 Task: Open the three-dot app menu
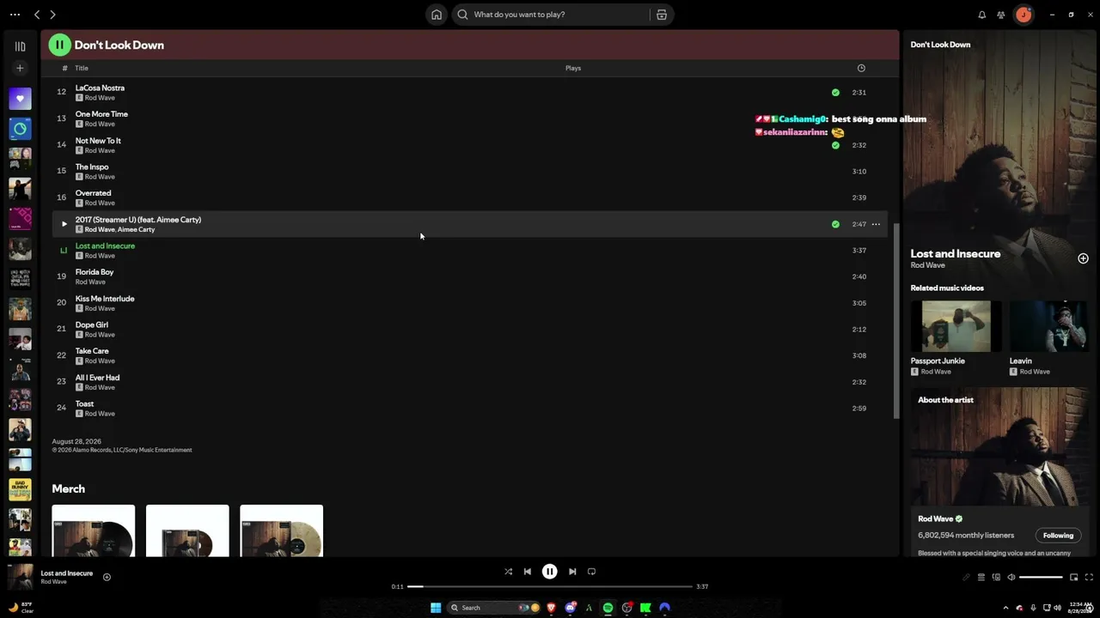[15, 15]
